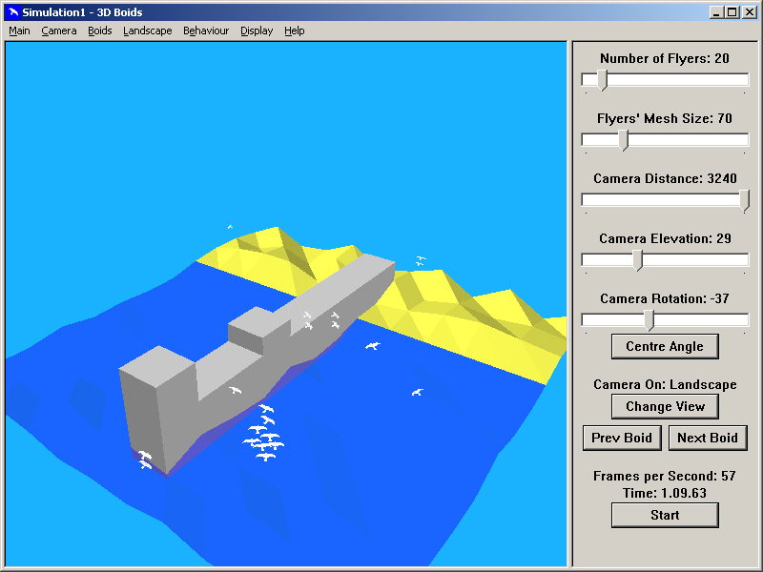Start the simulation
The width and height of the screenshot is (763, 572).
665,515
